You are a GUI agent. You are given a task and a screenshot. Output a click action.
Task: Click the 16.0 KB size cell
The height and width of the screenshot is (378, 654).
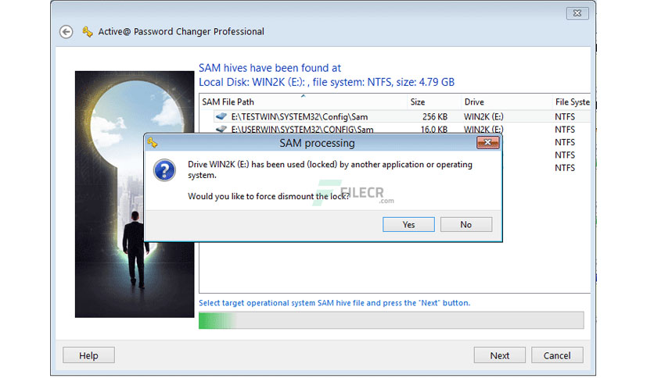point(433,129)
